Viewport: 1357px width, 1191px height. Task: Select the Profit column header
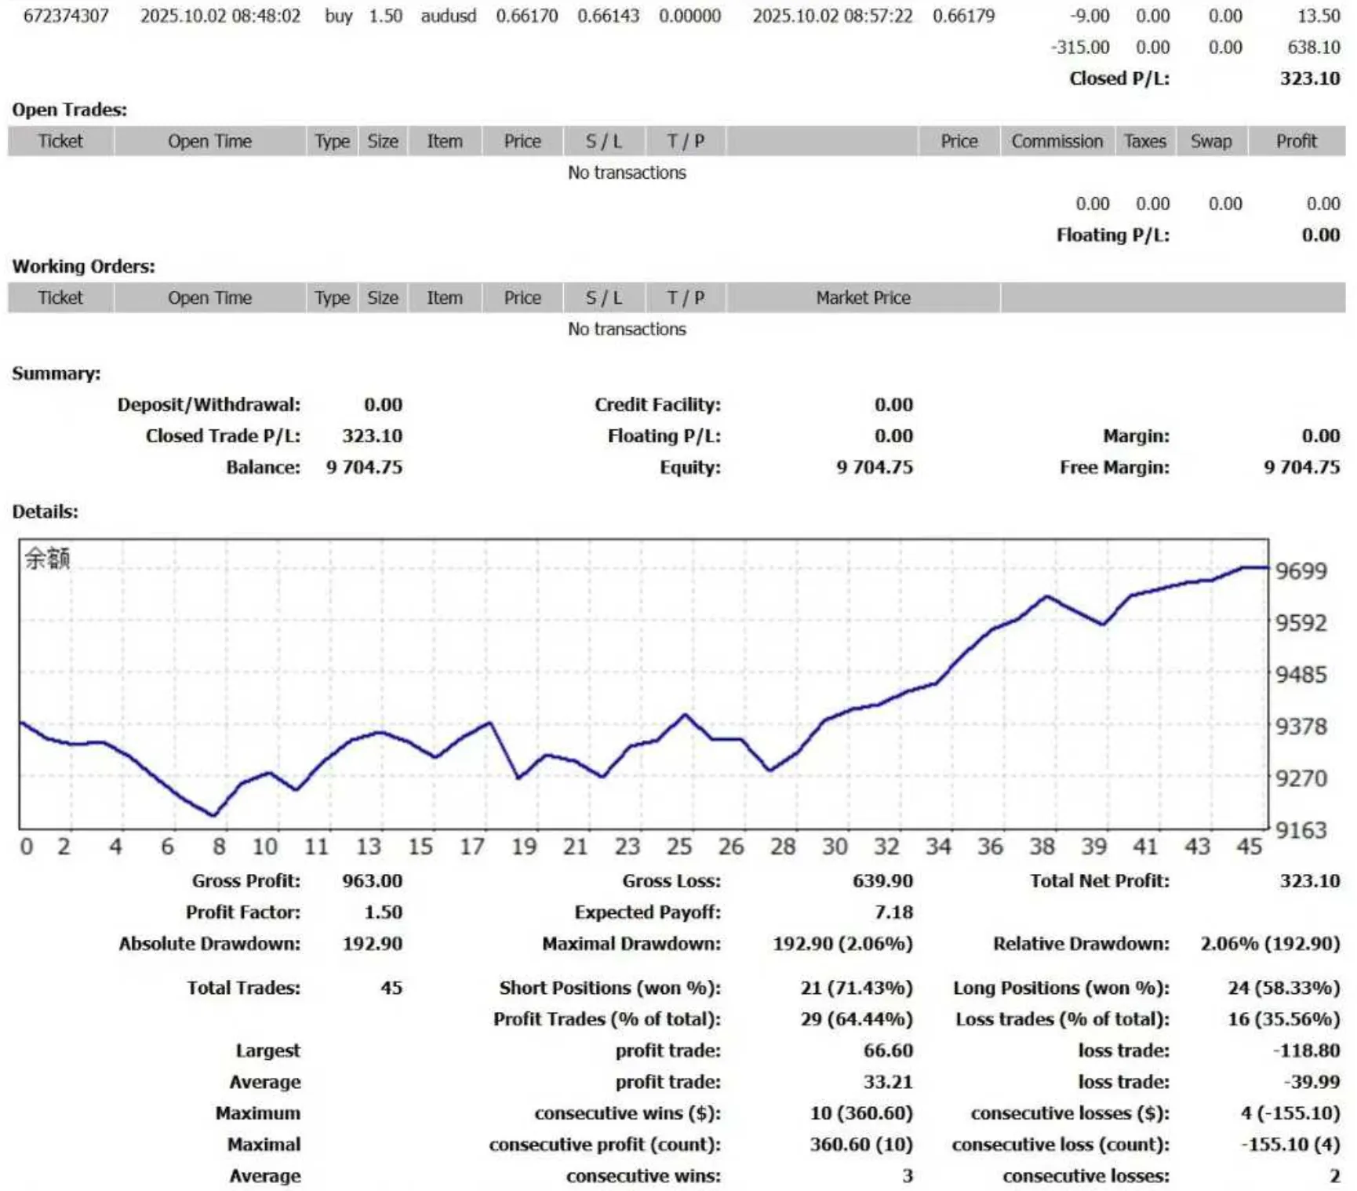(1295, 141)
